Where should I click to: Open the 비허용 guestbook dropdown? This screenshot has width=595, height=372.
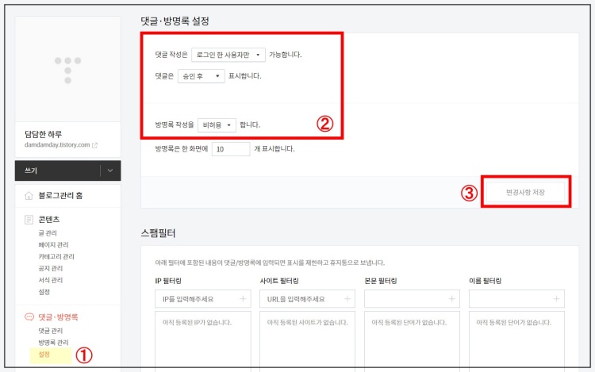(x=217, y=125)
